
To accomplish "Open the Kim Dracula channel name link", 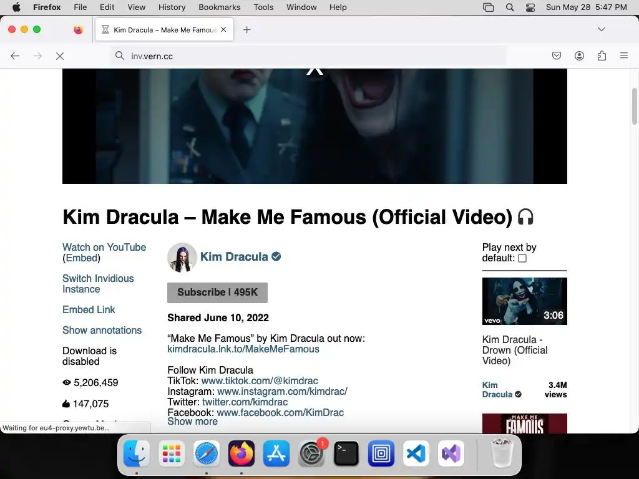I will (x=234, y=256).
